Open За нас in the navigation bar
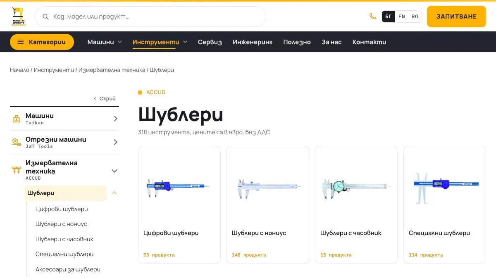This screenshot has width=496, height=278. [331, 42]
